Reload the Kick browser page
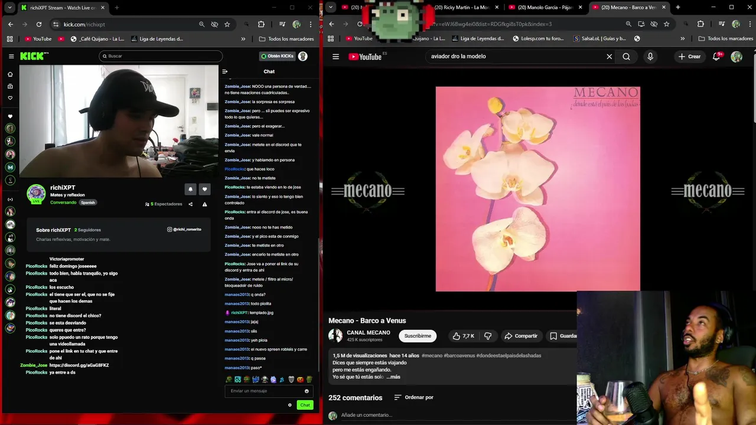This screenshot has width=756, height=425. click(39, 24)
